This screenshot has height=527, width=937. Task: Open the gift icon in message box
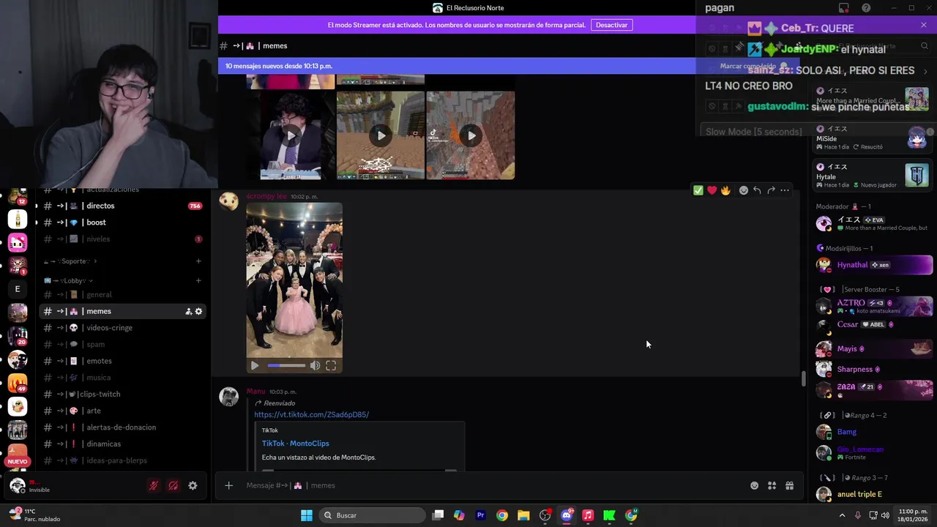point(789,485)
